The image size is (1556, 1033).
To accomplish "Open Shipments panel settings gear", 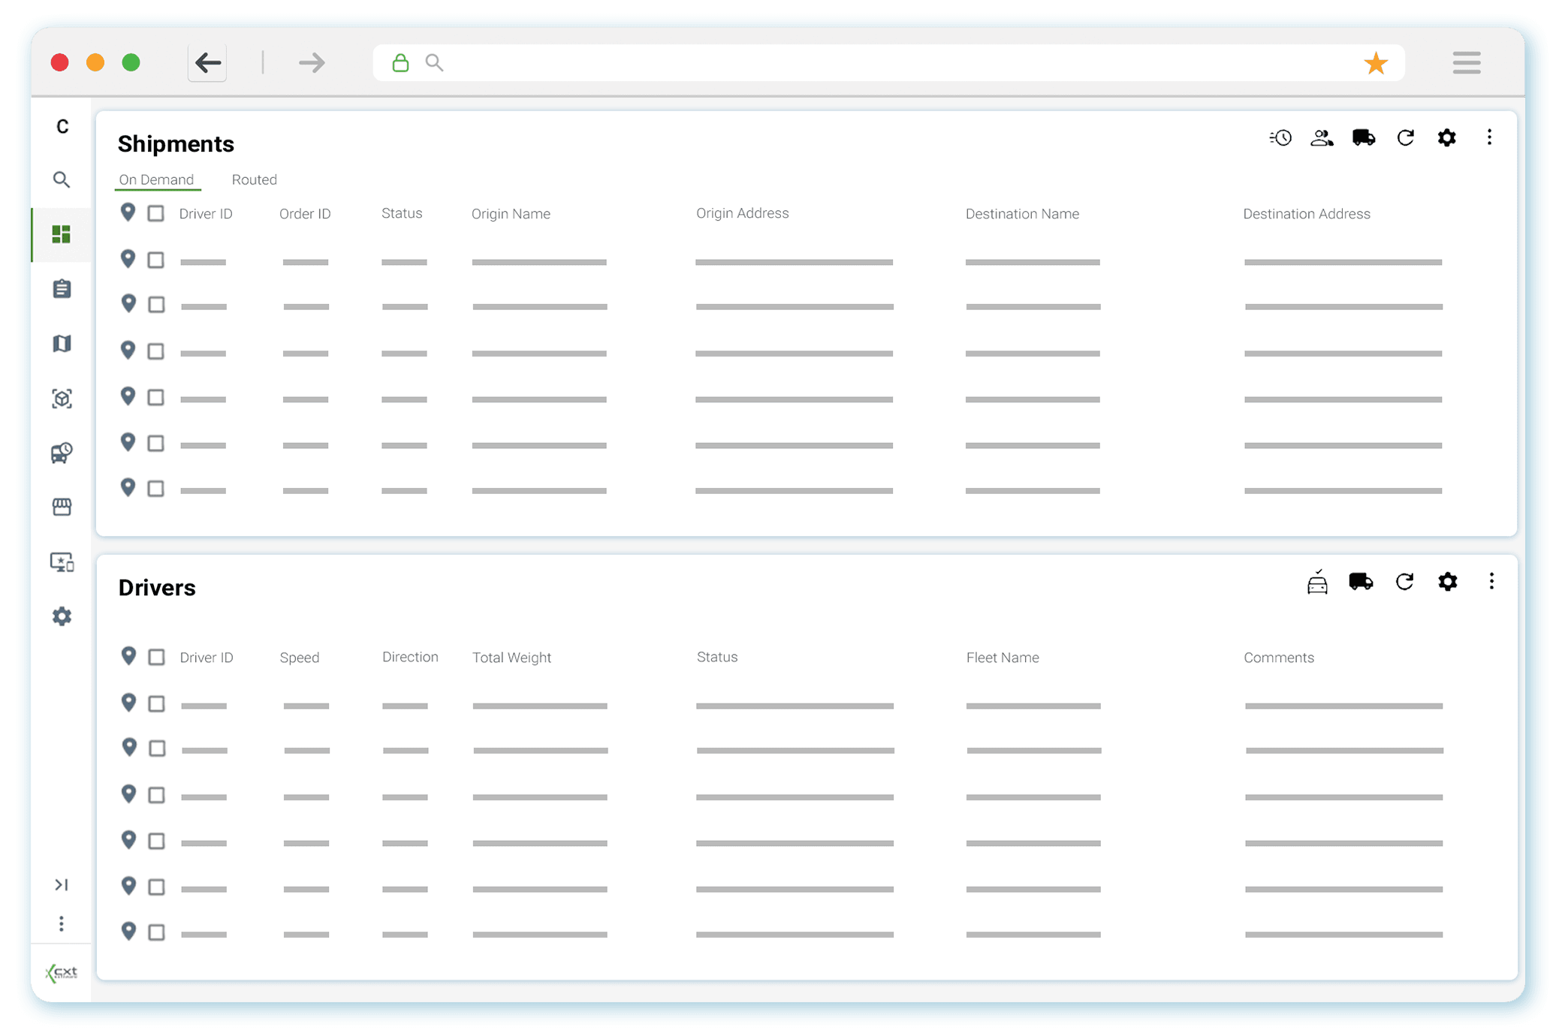I will (x=1447, y=137).
